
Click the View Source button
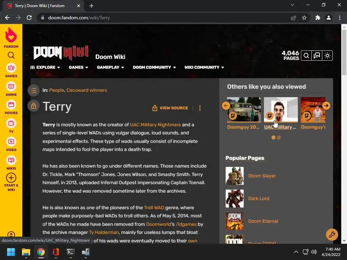[170, 108]
